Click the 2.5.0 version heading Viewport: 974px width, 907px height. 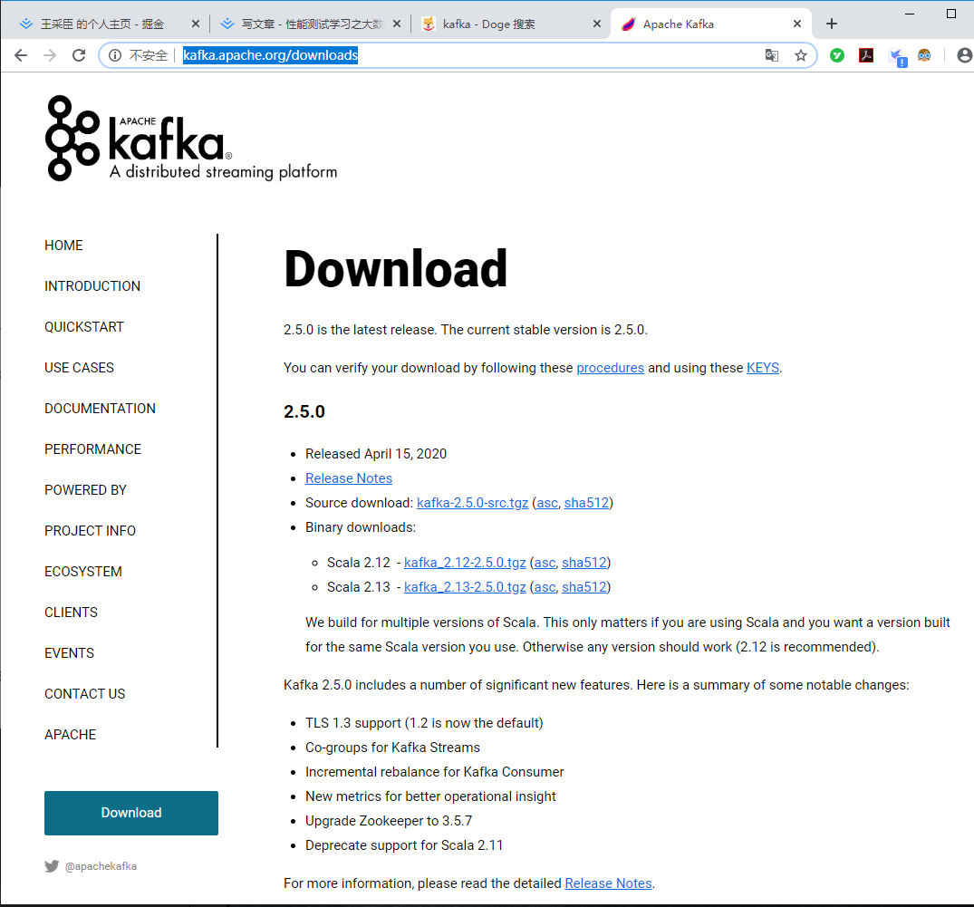point(304,411)
